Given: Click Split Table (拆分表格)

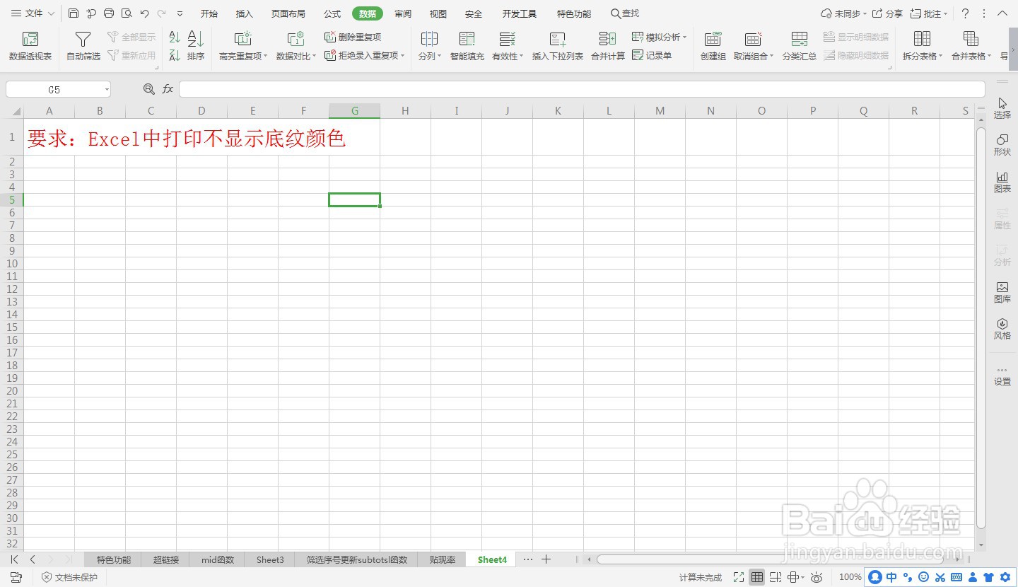Looking at the screenshot, I should [x=923, y=46].
